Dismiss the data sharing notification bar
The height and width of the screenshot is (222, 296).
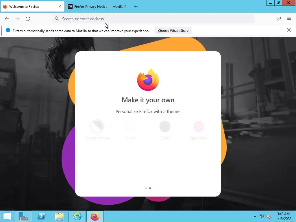289,30
